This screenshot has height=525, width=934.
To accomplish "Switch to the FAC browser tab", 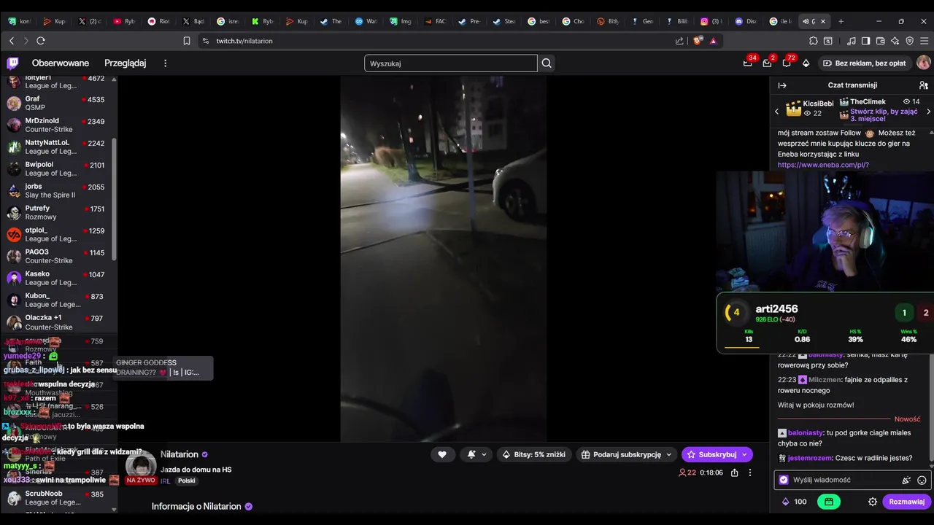I will tap(436, 21).
